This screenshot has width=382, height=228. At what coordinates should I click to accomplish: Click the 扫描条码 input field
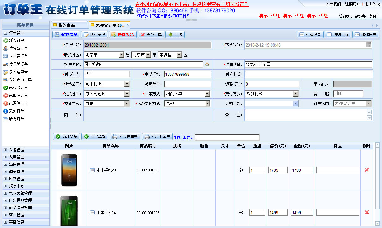point(227,137)
